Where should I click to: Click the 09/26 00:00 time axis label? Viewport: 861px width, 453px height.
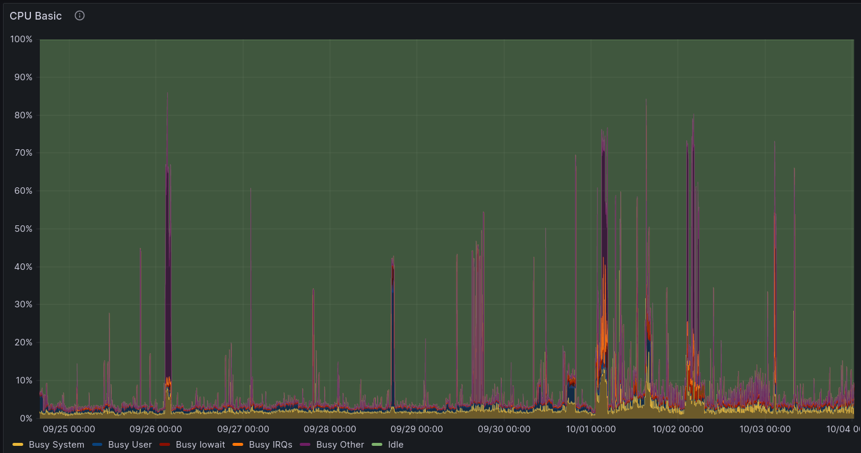coord(155,429)
